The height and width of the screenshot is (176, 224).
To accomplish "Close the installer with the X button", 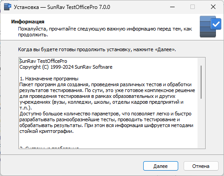I will coord(213,7).
